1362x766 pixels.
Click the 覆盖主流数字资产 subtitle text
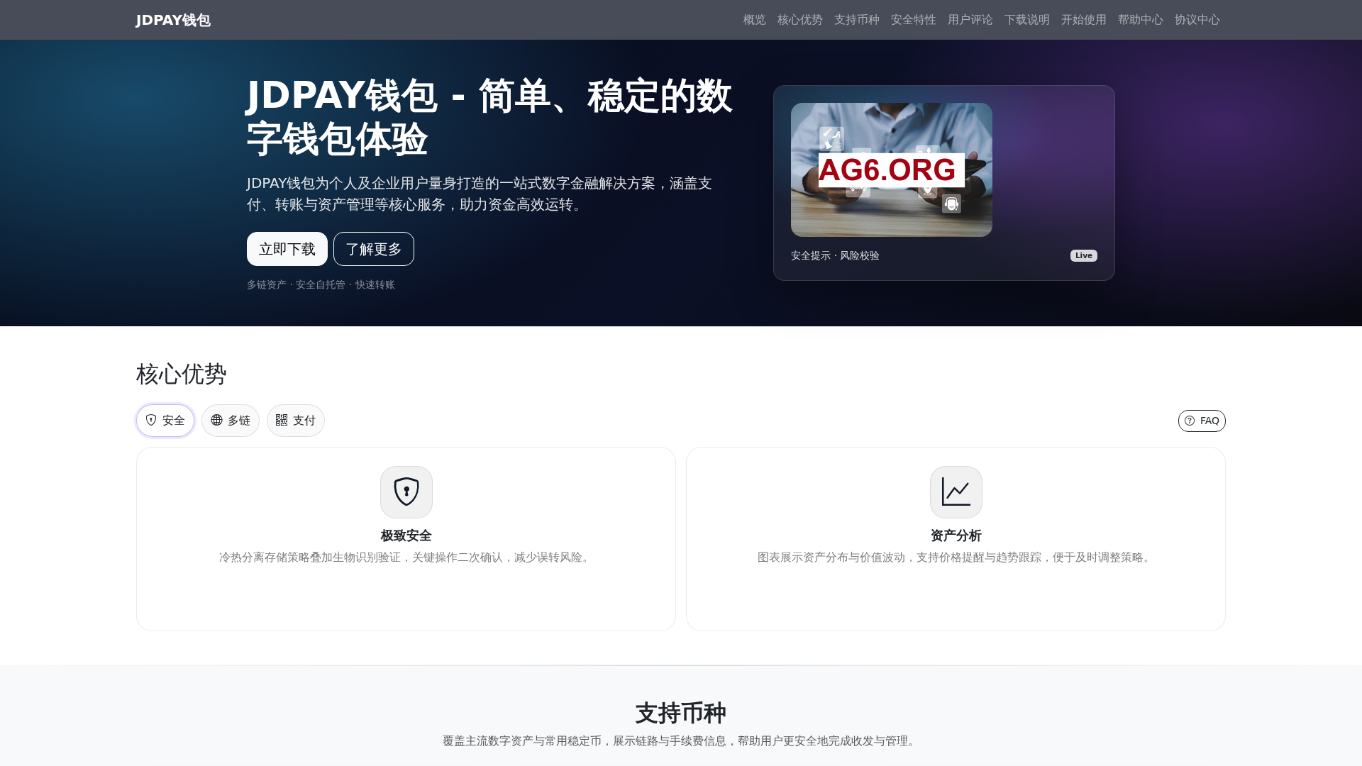tap(681, 741)
